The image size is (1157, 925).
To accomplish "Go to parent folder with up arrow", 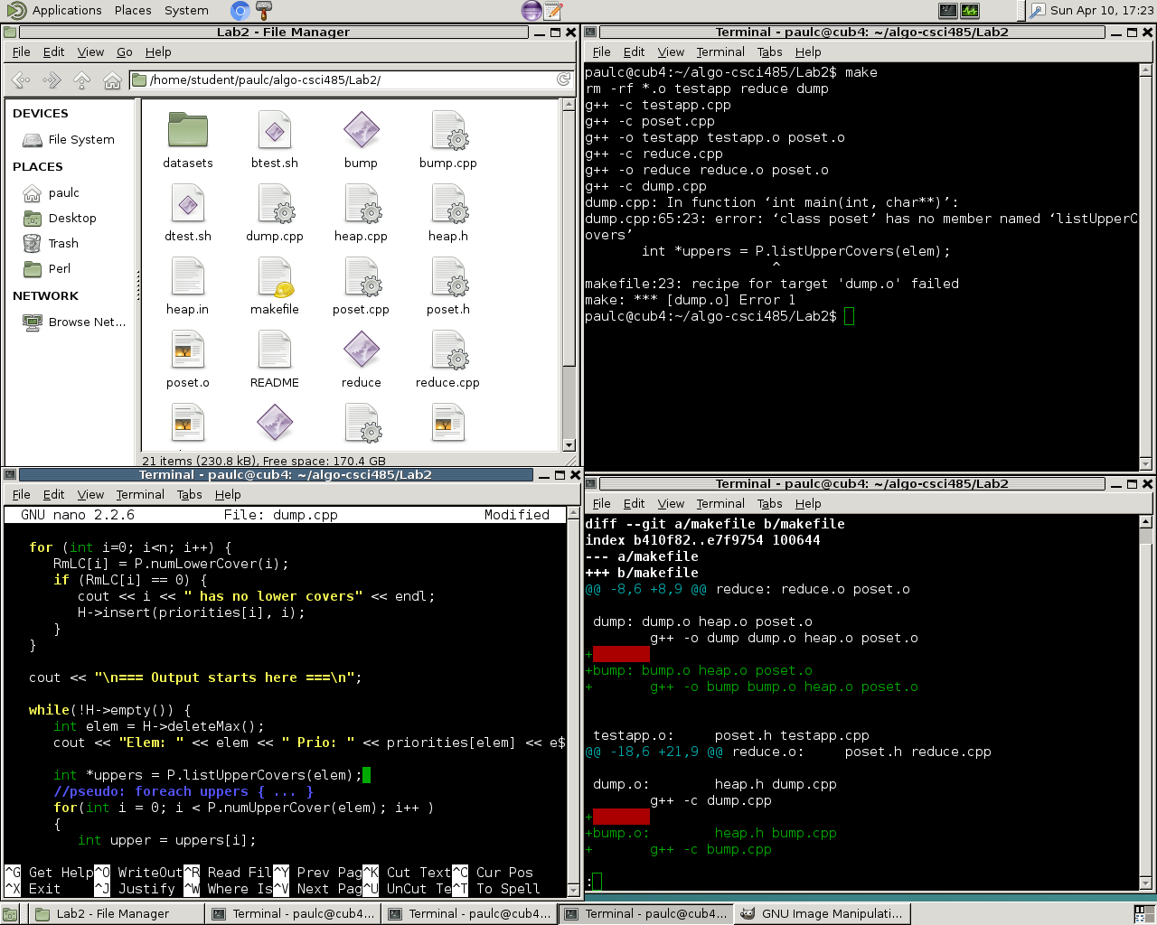I will [x=81, y=80].
